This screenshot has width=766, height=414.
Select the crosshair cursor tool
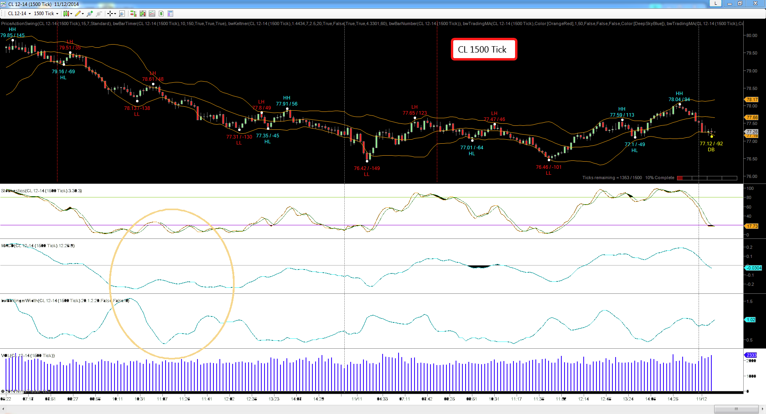coord(110,14)
